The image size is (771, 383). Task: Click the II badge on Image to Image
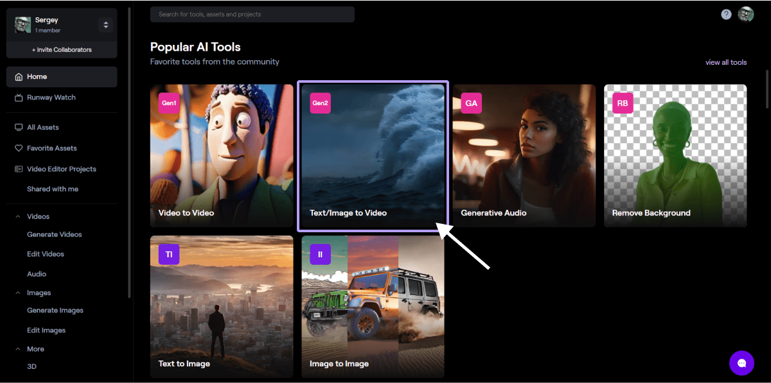320,254
